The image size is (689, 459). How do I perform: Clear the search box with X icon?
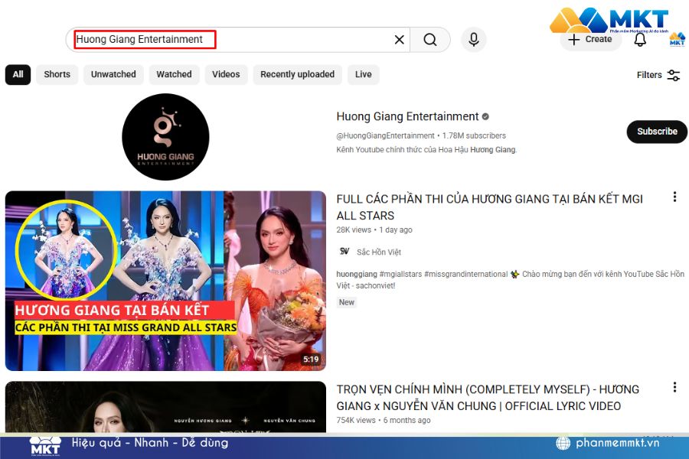[x=399, y=40]
